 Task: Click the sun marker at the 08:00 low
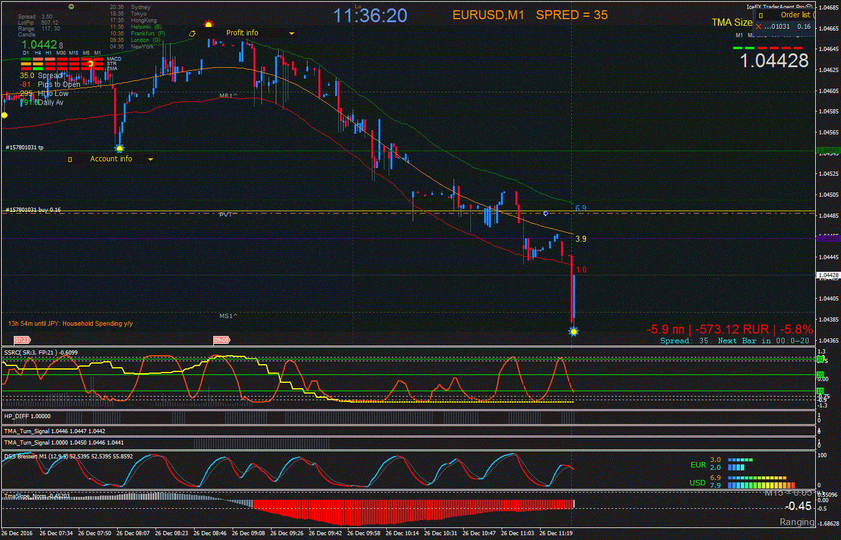[119, 148]
